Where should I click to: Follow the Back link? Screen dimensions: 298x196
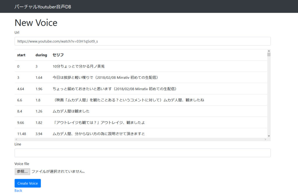click(x=18, y=191)
